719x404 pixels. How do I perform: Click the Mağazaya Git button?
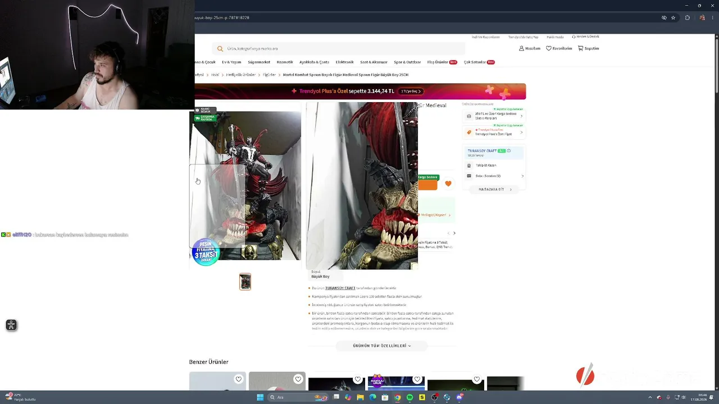(494, 190)
